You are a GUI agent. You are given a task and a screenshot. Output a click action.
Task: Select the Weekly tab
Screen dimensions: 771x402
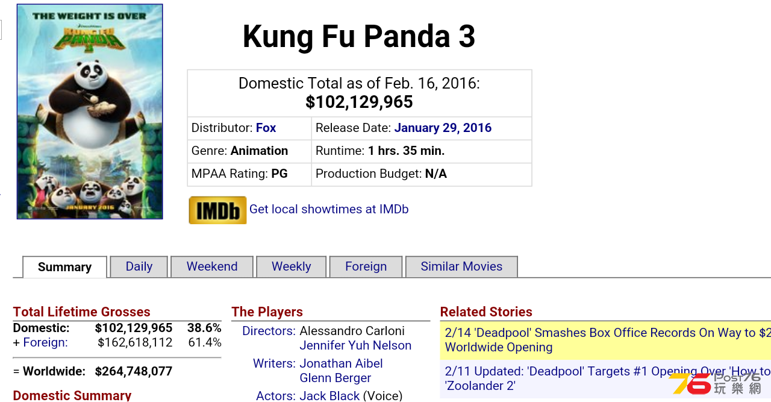point(292,266)
